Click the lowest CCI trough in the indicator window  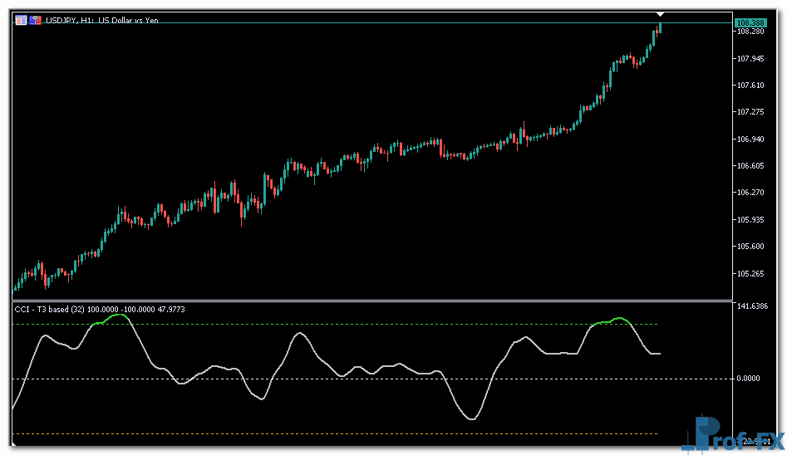coord(471,418)
